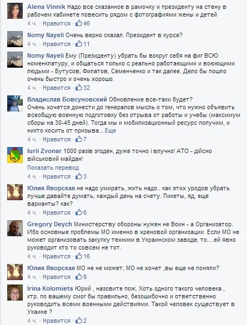Click Alena Vinnik's avatar thumbnail
The width and height of the screenshot is (247, 325).
point(15,11)
